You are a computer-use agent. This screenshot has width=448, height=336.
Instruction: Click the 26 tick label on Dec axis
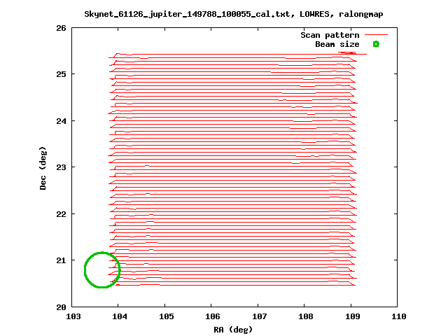click(61, 28)
